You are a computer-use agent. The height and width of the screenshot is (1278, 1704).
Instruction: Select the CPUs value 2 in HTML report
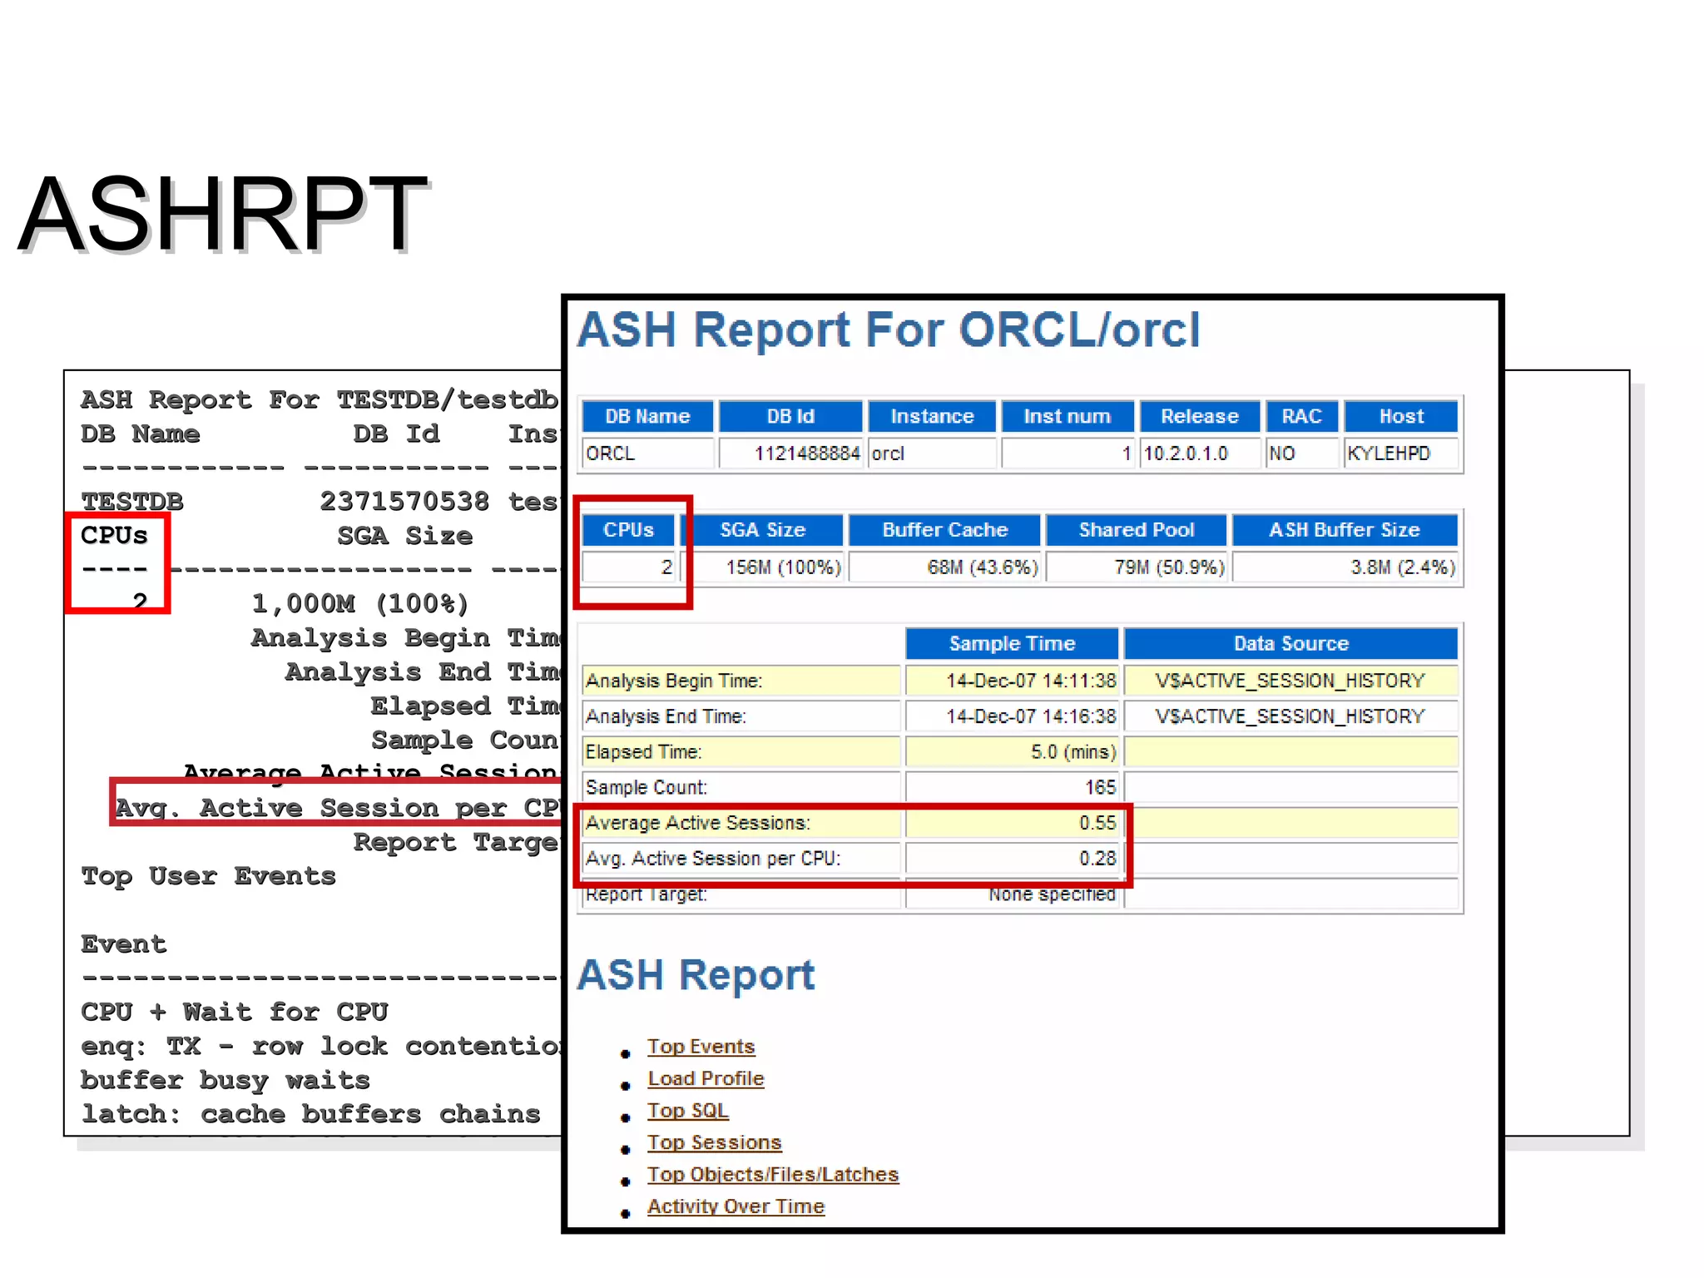(x=629, y=567)
